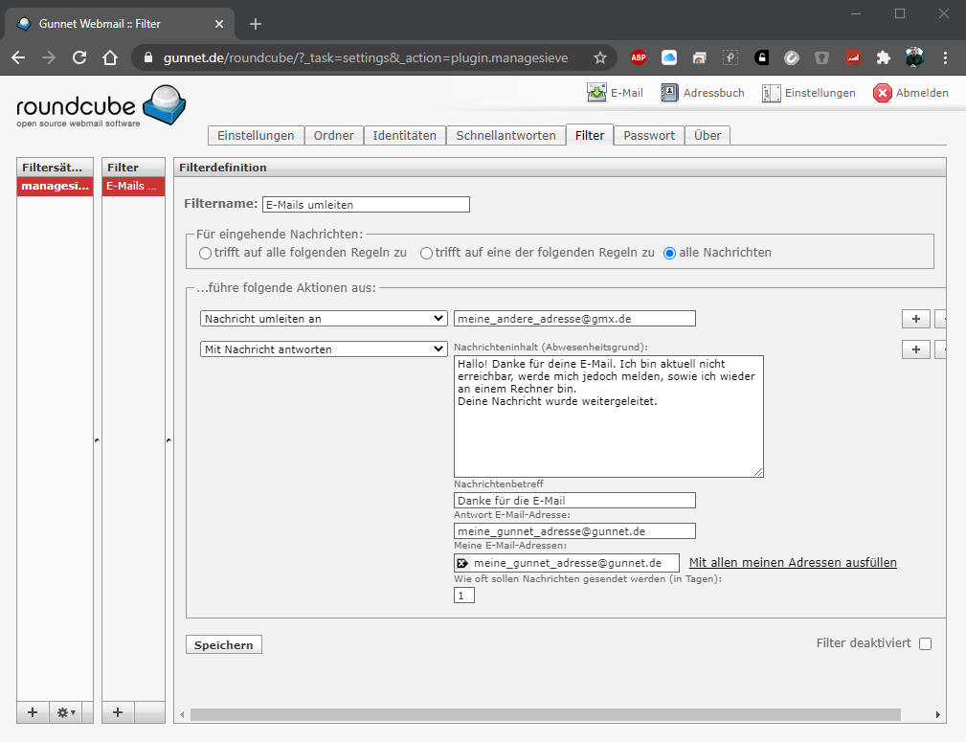This screenshot has height=742, width=966.
Task: Open a new browser tab
Action: coord(256,24)
